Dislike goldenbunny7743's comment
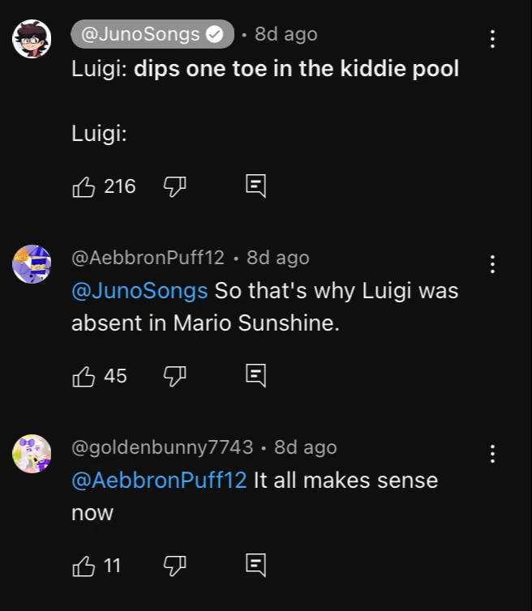This screenshot has height=611, width=532. point(174,565)
